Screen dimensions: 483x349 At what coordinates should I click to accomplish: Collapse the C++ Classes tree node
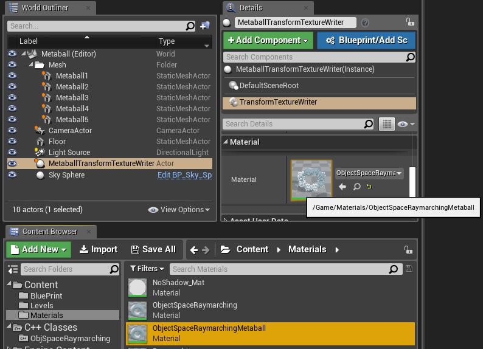pos(9,327)
